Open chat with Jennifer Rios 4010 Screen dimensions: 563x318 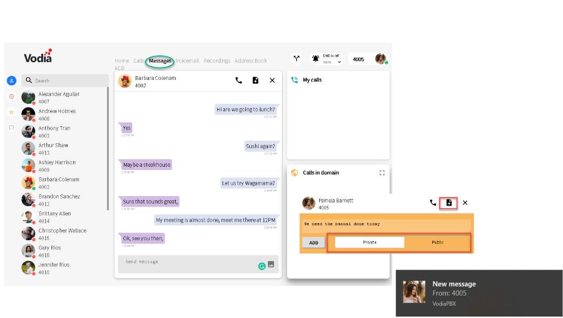64,268
